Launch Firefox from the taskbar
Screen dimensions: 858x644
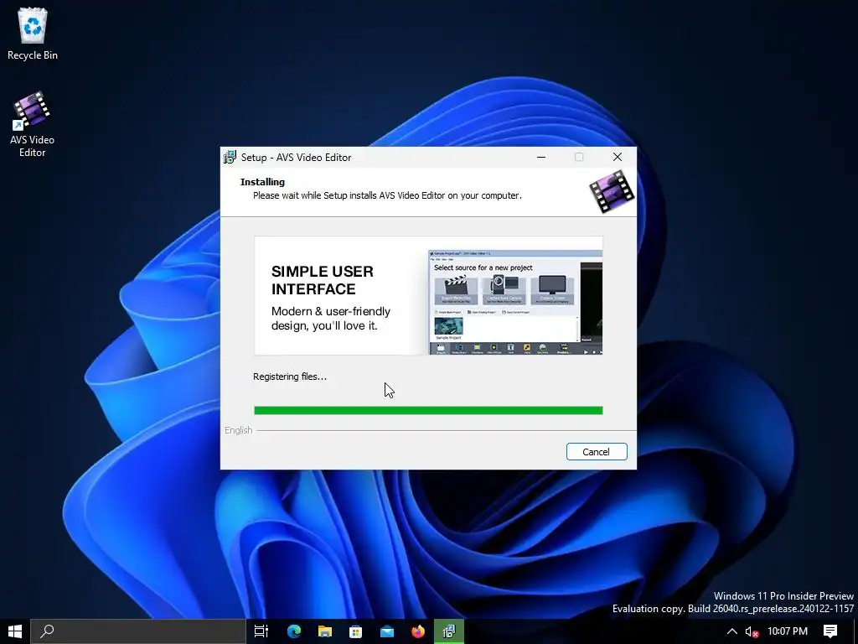click(418, 631)
